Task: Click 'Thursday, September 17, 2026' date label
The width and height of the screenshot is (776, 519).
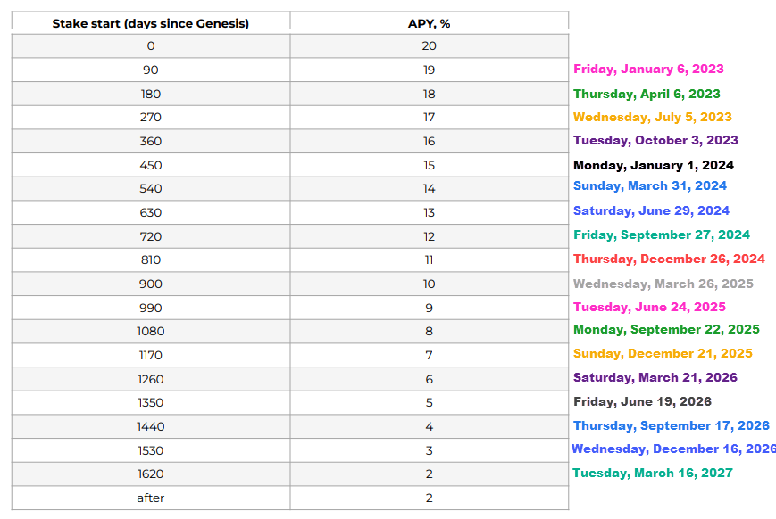Action: pyautogui.click(x=672, y=425)
